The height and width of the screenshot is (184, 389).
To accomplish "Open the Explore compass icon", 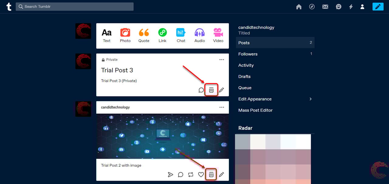I will (x=312, y=7).
